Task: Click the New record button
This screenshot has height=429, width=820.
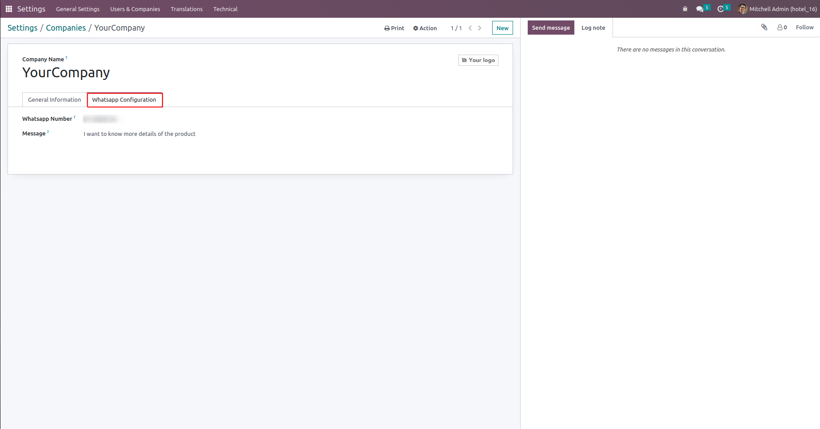Action: pos(502,28)
